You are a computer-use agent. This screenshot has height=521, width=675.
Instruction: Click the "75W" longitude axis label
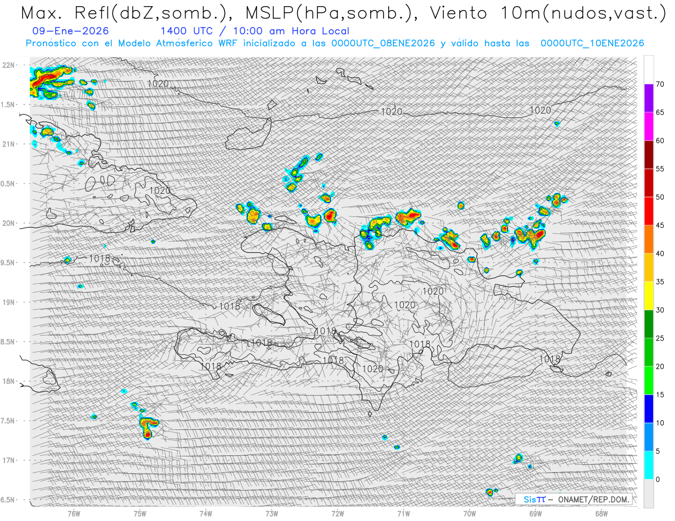point(140,513)
